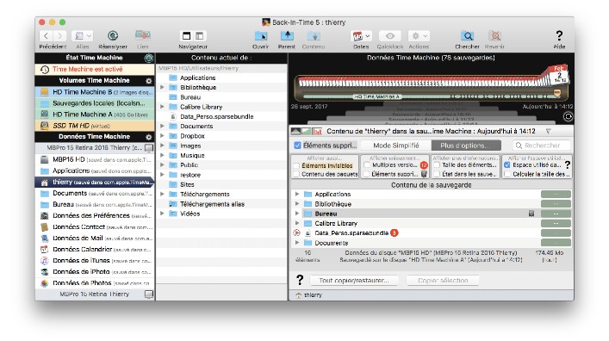This screenshot has width=609, height=341.
Task: Click Tout copier/restaurer button
Action: pos(354,281)
